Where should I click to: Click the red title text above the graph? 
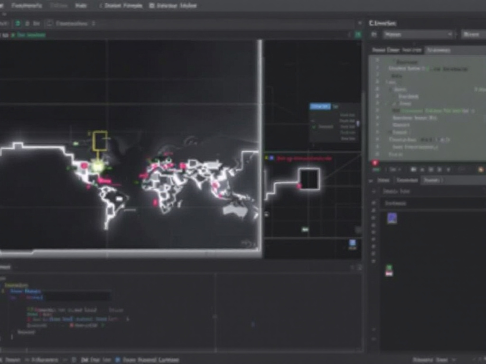pos(304,158)
